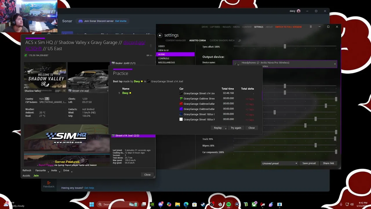This screenshot has height=209, width=371.
Task: Close the Practice results dialog
Action: tap(251, 128)
